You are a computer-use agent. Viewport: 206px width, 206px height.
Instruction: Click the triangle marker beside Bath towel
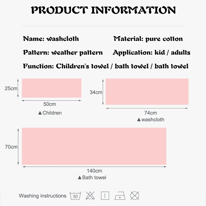point(80,178)
